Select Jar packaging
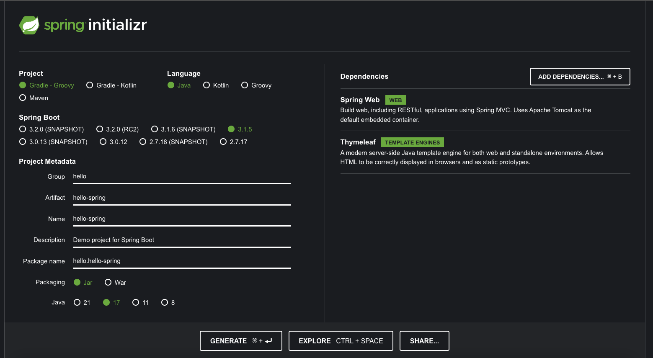Image resolution: width=653 pixels, height=358 pixels. tap(83, 283)
